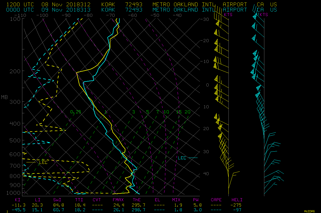Click the McIDAS logo text
321x213 pixels.
309,211
